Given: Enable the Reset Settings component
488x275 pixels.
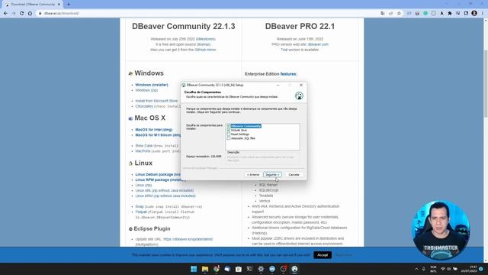Looking at the screenshot, I should coord(229,134).
